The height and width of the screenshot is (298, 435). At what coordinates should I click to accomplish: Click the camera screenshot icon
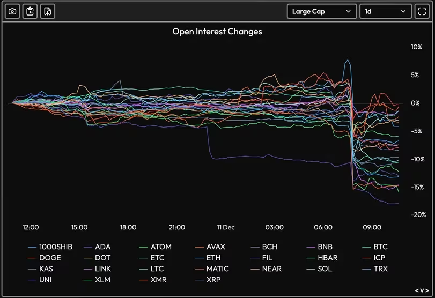coord(13,11)
